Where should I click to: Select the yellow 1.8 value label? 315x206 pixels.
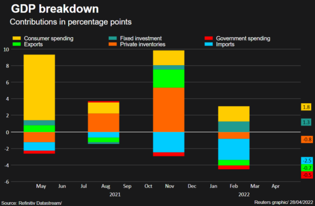tap(306, 107)
